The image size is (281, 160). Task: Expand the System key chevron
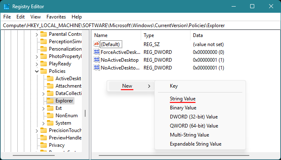pos(43,123)
